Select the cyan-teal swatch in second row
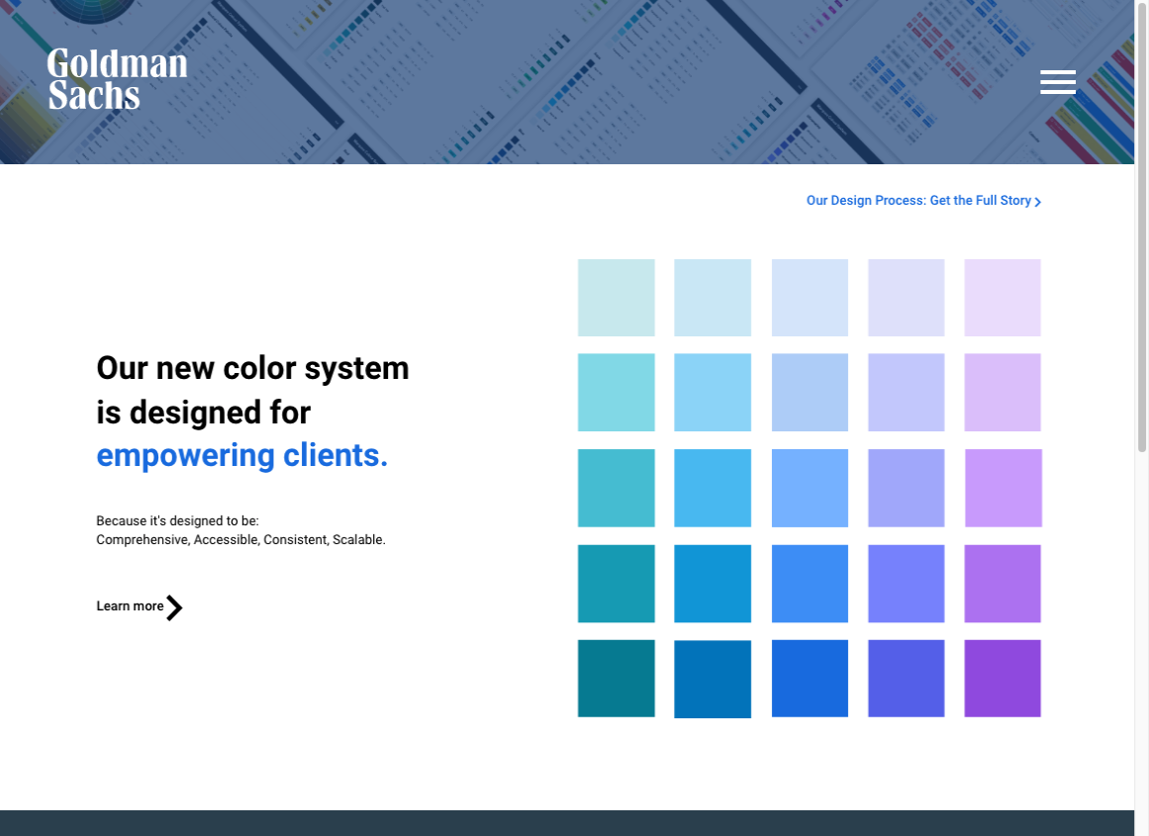 click(x=617, y=393)
